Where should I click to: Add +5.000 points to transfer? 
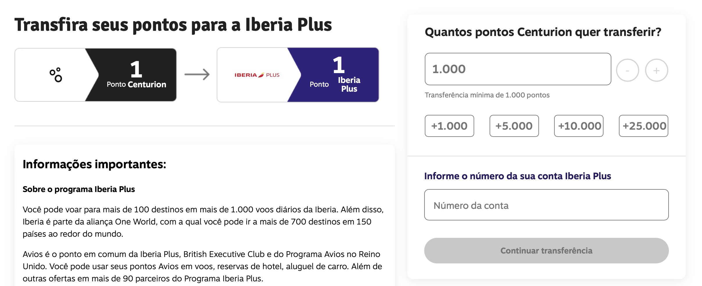(514, 126)
